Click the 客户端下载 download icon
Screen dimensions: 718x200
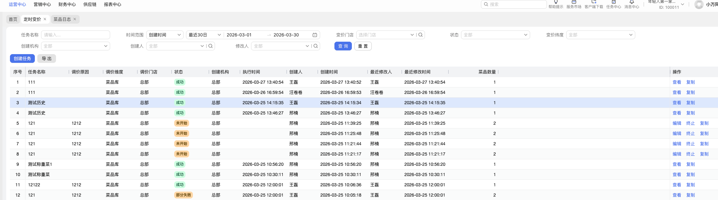point(594,2)
